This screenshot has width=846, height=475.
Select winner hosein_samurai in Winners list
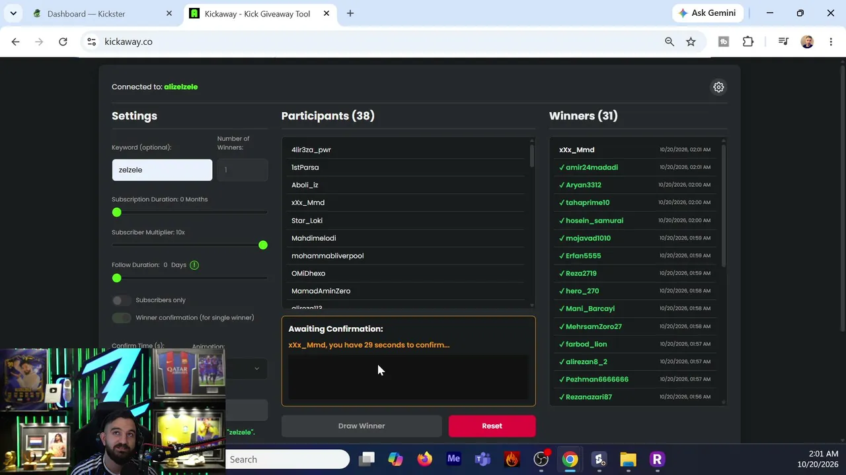(635, 220)
